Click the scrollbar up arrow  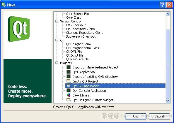pyautogui.click(x=168, y=14)
